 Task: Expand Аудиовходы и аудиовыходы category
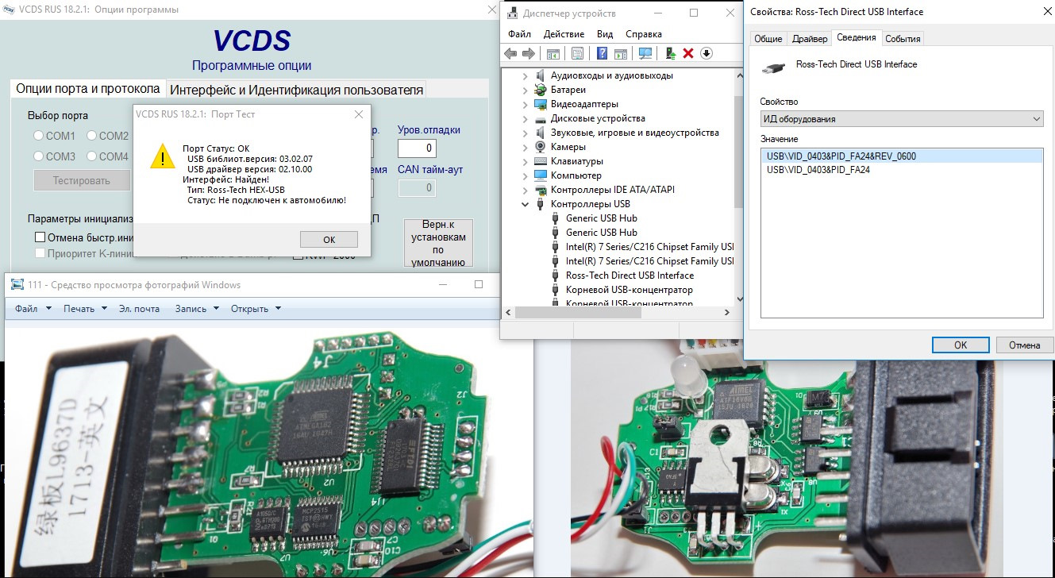point(525,75)
